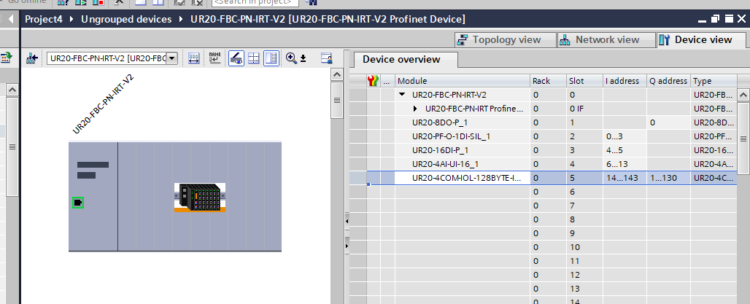Click the split editor vertically icon
The image size is (750, 304).
click(158, 2)
